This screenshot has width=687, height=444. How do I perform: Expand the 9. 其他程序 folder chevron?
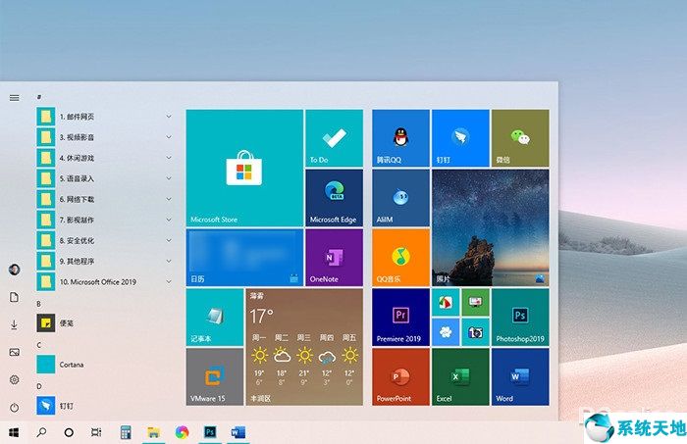[169, 261]
